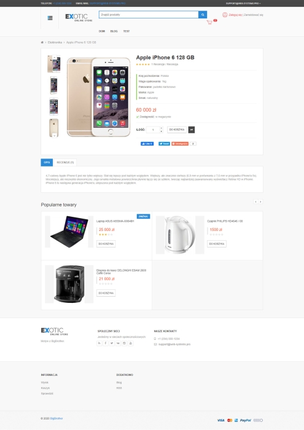Select the third iPhone thumbnail image
304x430 pixels.
click(x=53, y=106)
